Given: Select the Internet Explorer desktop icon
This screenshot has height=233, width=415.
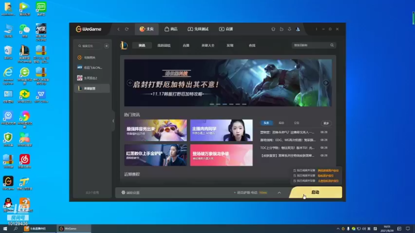Looking at the screenshot, I should pyautogui.click(x=8, y=76).
